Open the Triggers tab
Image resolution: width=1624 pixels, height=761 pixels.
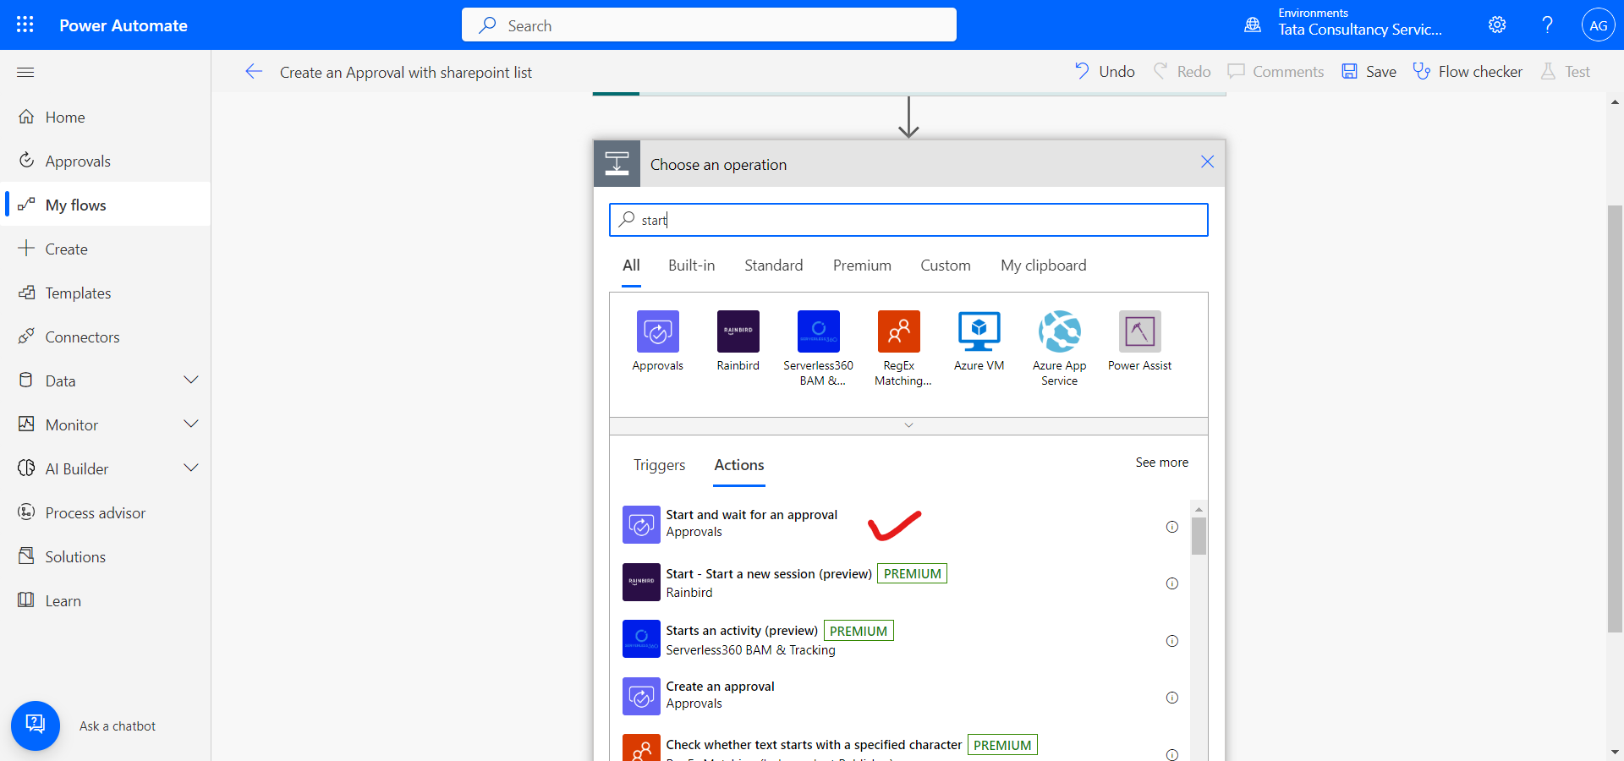click(659, 465)
